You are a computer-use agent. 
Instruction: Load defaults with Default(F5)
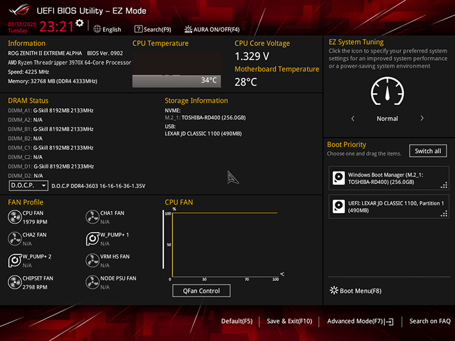pos(237,321)
